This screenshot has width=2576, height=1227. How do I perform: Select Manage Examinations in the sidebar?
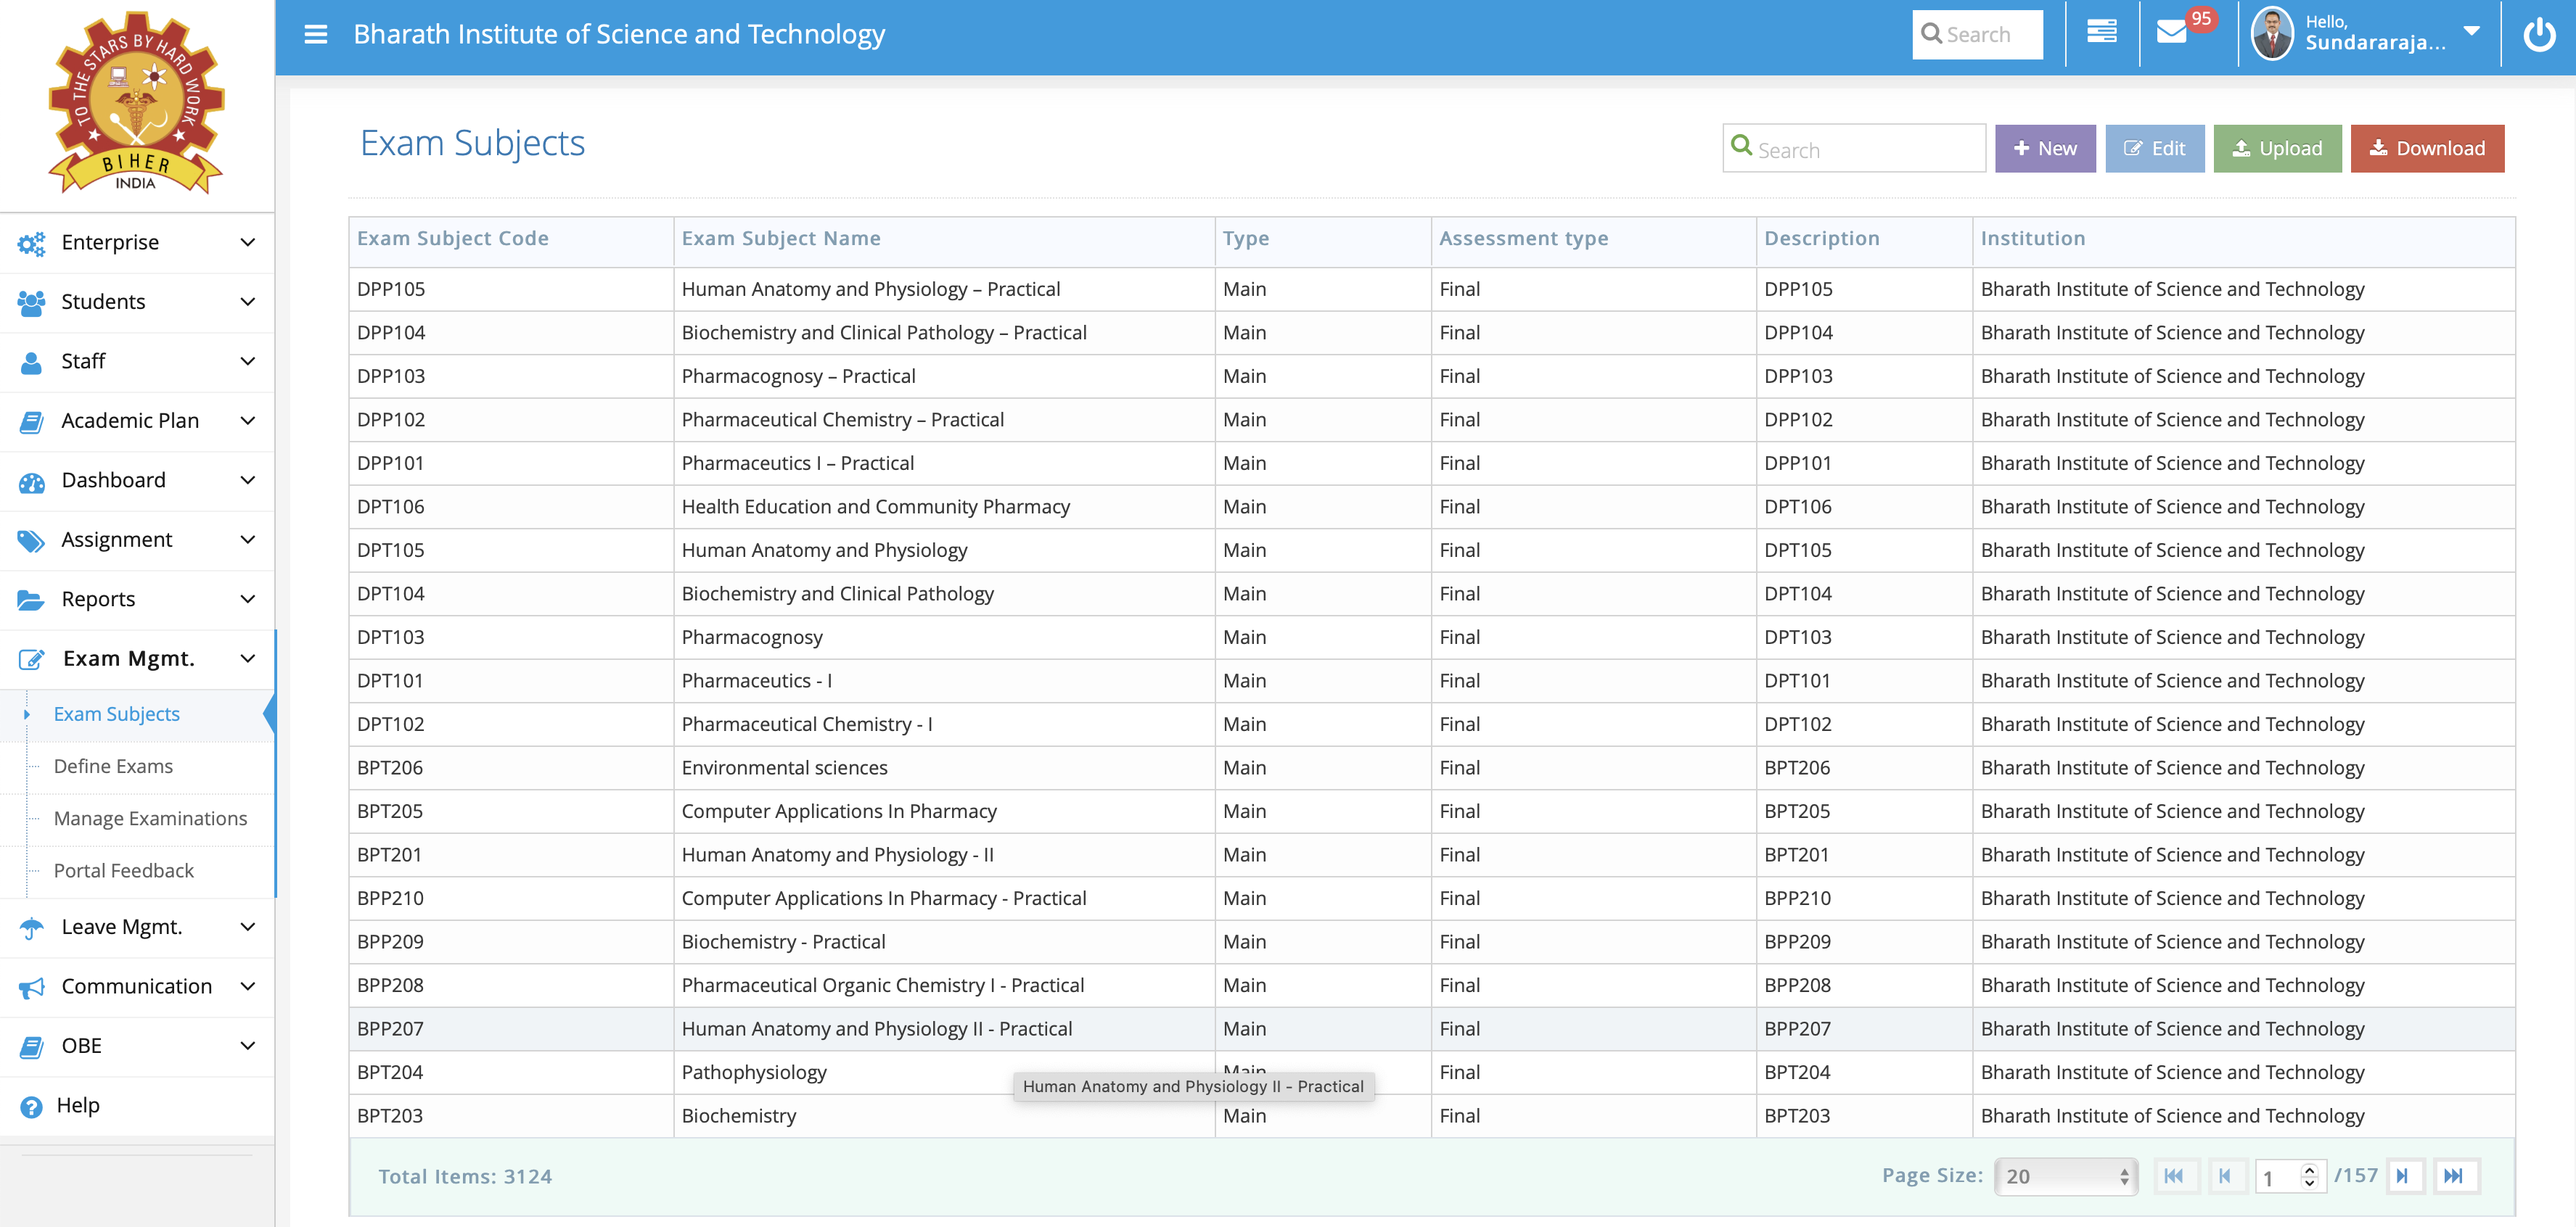click(x=150, y=818)
